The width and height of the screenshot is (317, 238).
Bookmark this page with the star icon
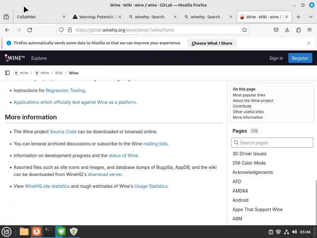pos(245,30)
